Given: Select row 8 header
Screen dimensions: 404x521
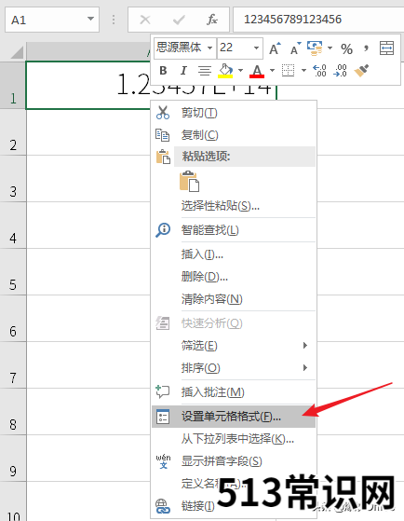Looking at the screenshot, I should (x=13, y=411).
